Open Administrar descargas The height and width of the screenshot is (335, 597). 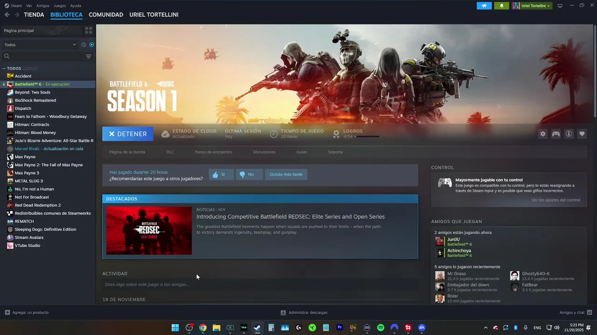click(304, 313)
